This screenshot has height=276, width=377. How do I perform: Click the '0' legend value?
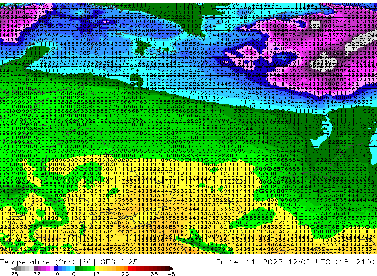[74, 274]
